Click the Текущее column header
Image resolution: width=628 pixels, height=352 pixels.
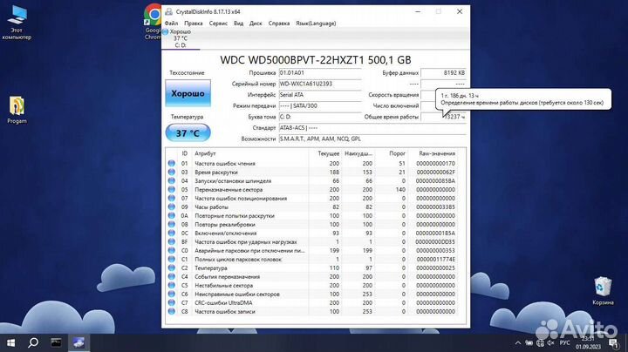tap(329, 153)
